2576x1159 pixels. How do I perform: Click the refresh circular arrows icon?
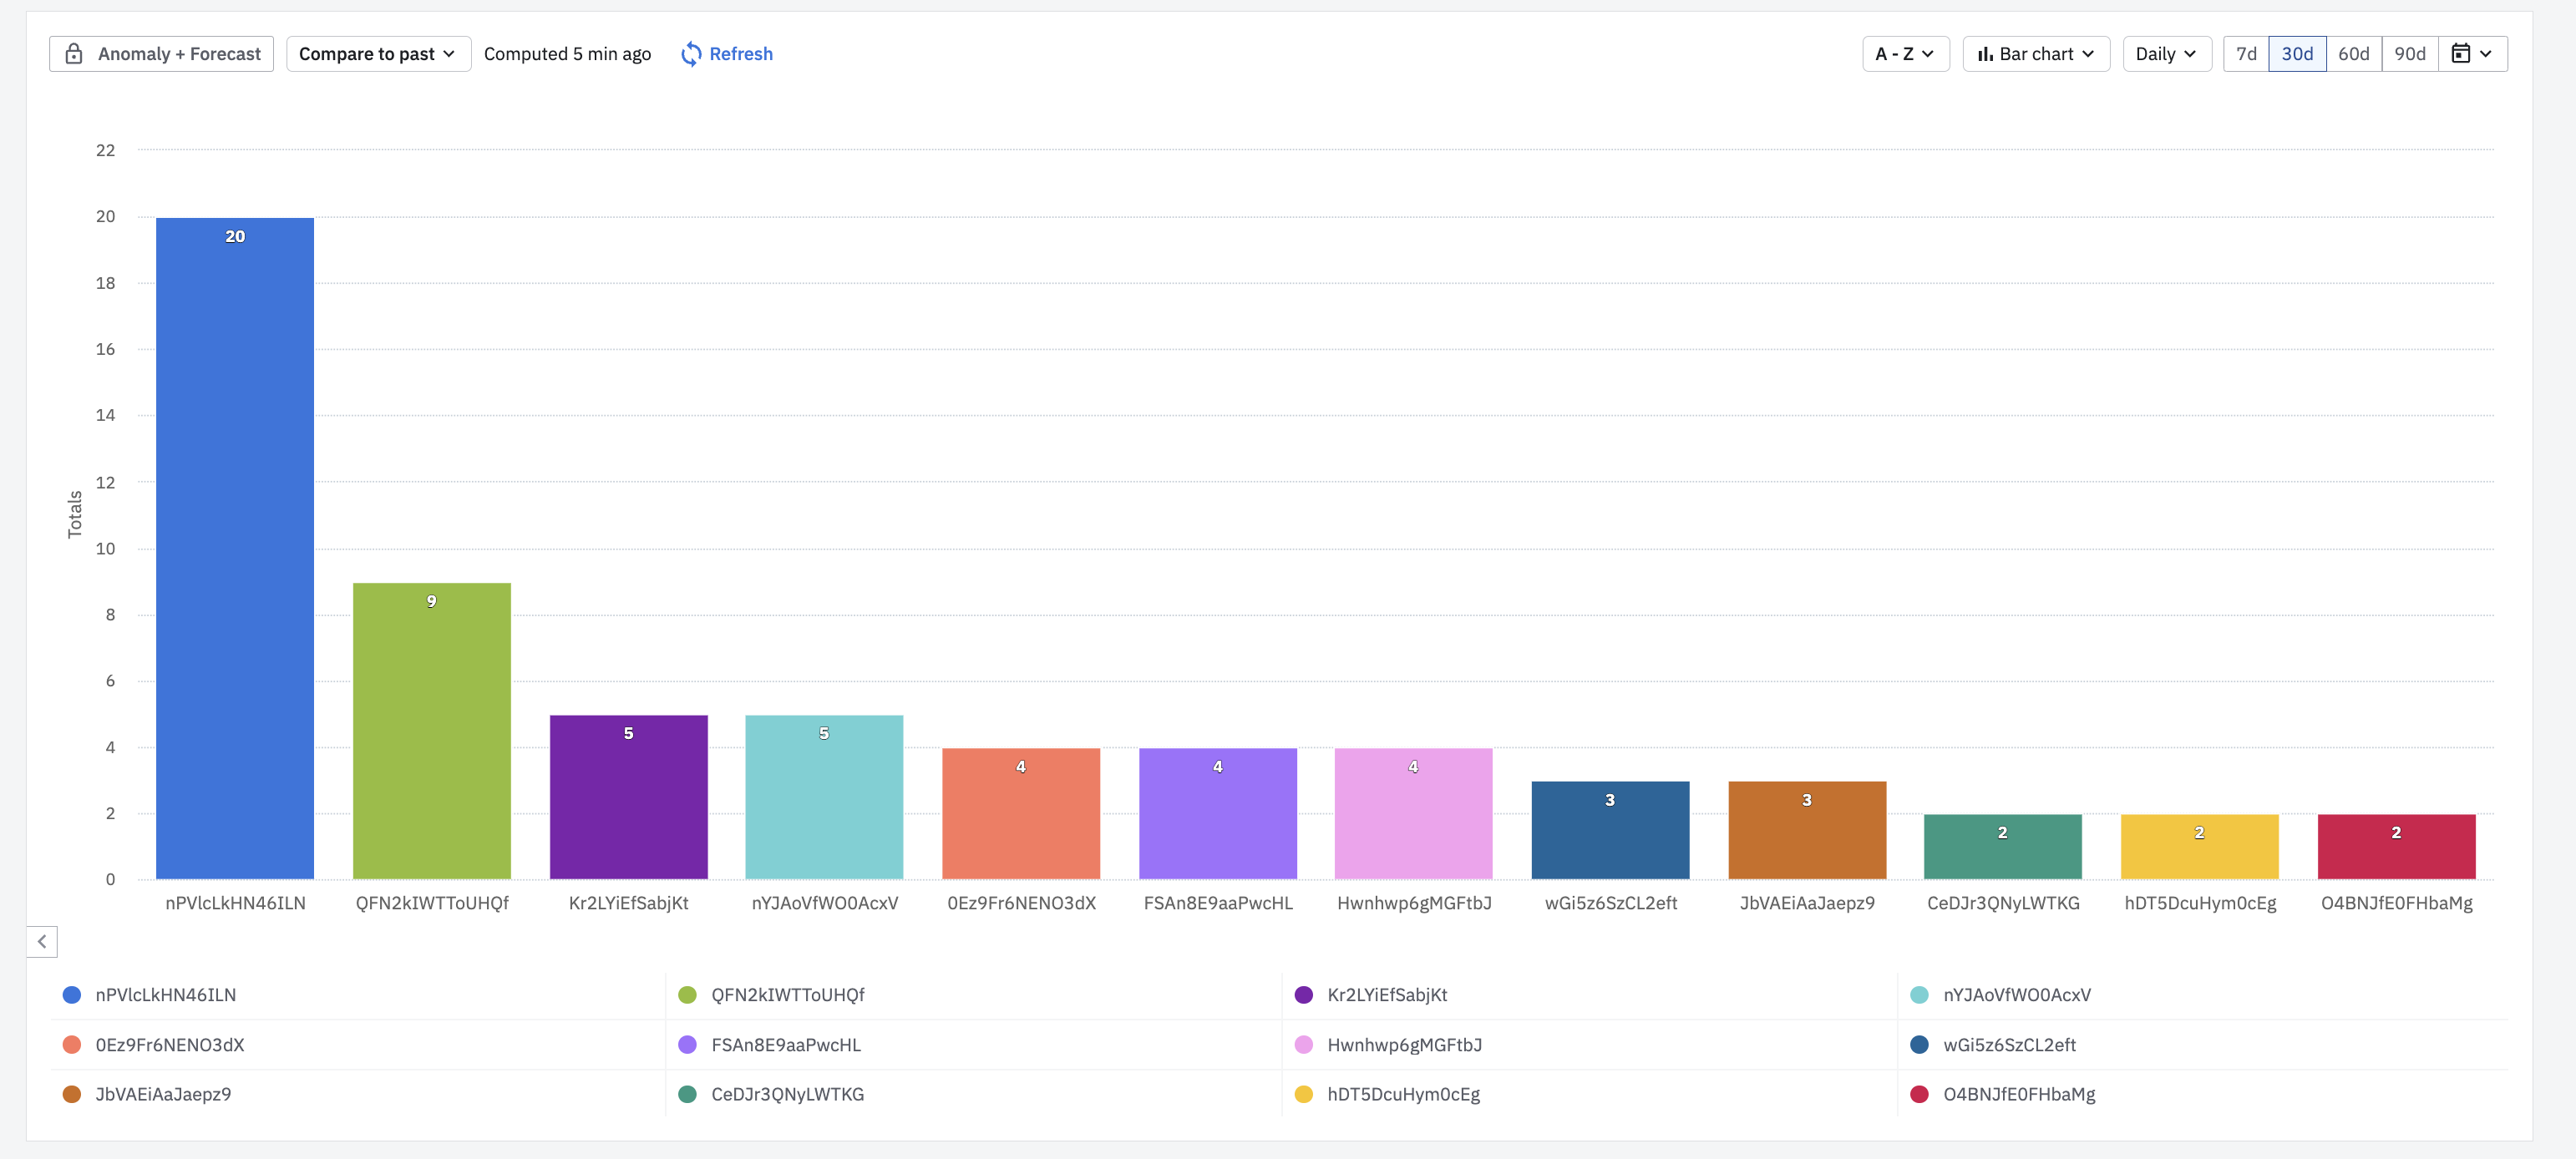(690, 54)
